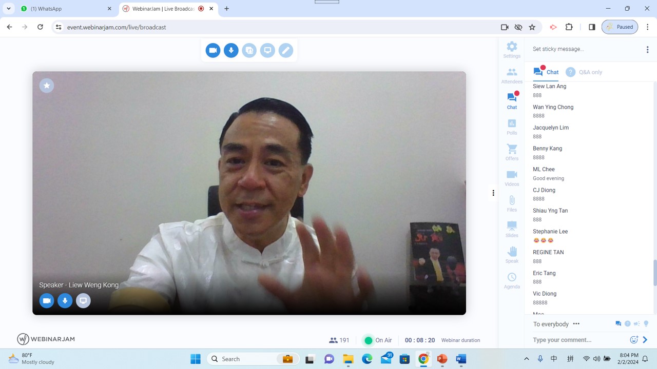Click the panel divider three-dot handle
Screen dimensions: 657x369
[493, 193]
